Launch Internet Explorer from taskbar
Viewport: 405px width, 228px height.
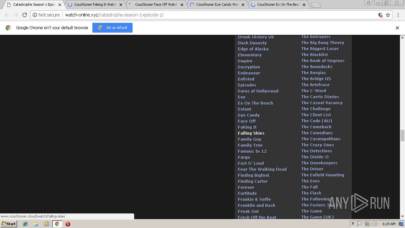tap(25, 224)
